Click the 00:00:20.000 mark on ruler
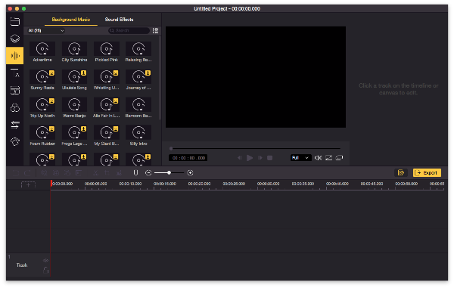The width and height of the screenshot is (454, 288). (199, 184)
